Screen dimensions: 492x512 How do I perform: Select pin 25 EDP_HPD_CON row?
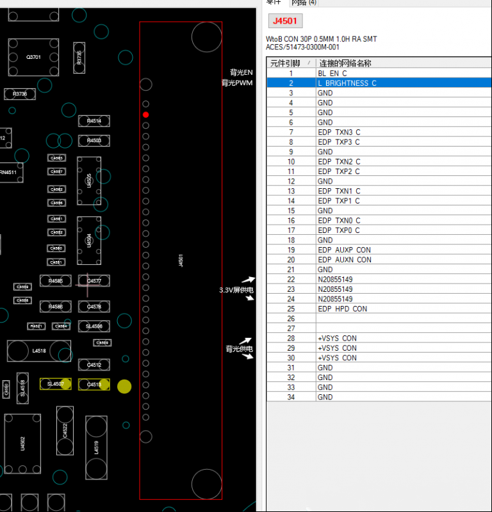(x=379, y=309)
